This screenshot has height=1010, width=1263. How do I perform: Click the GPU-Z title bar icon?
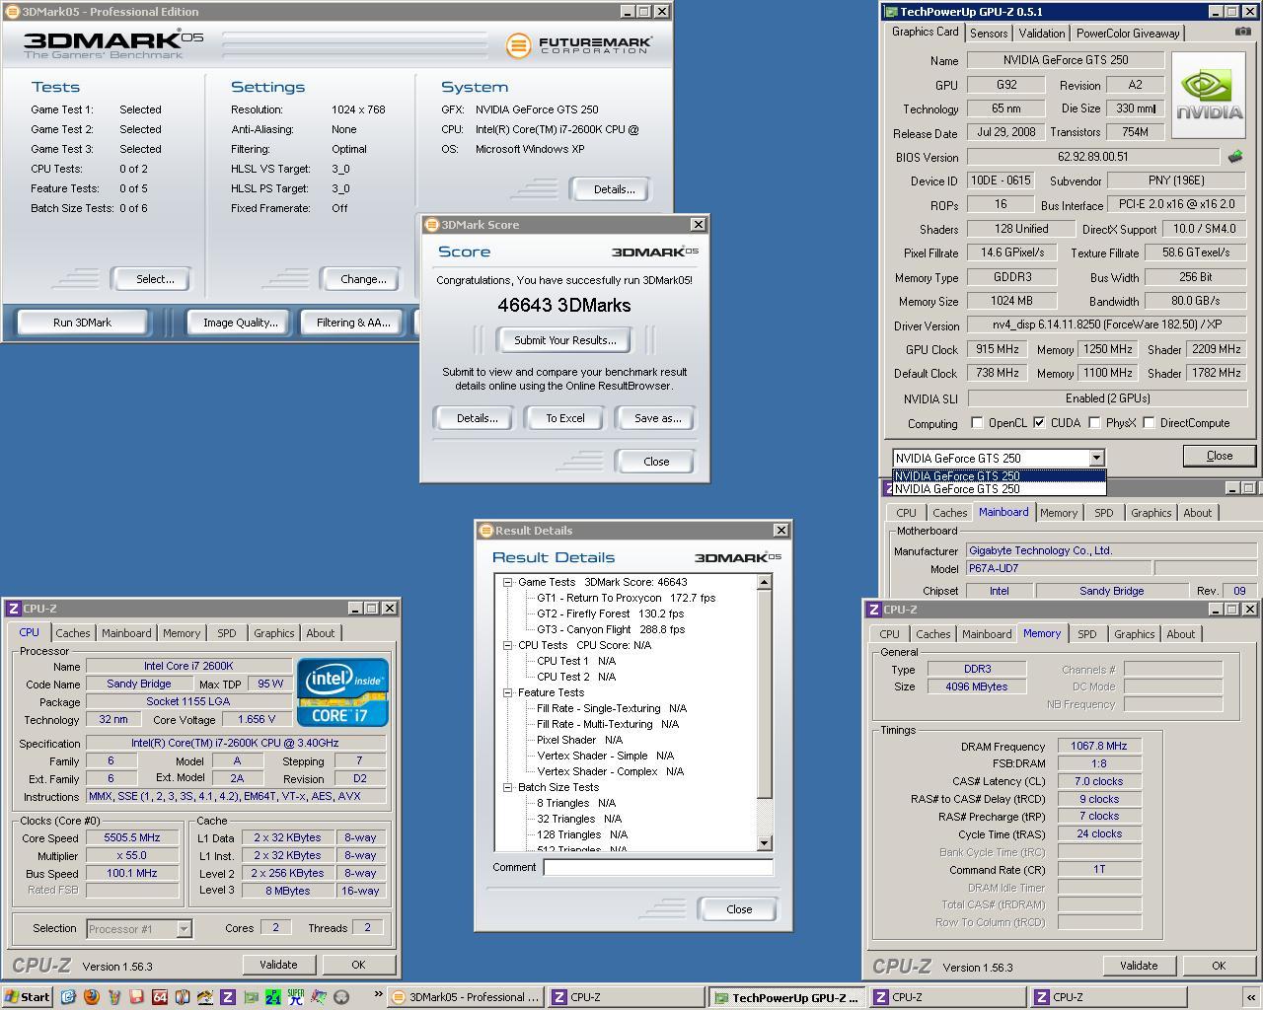(891, 12)
